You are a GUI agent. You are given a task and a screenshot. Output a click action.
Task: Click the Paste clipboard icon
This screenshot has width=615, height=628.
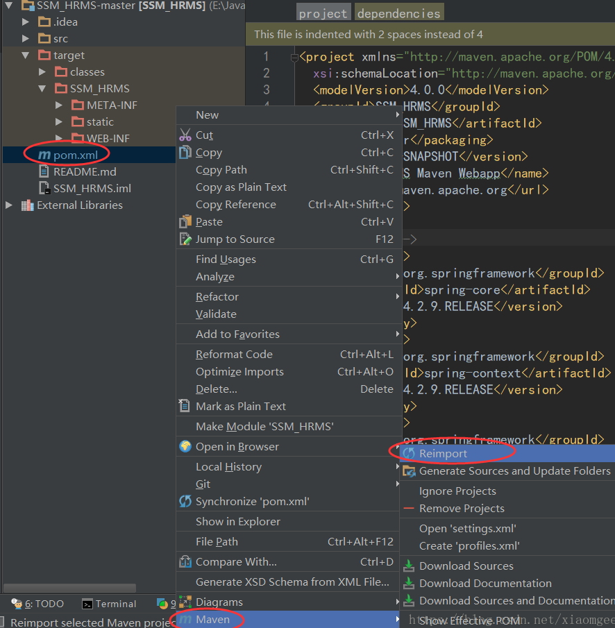[x=185, y=221]
